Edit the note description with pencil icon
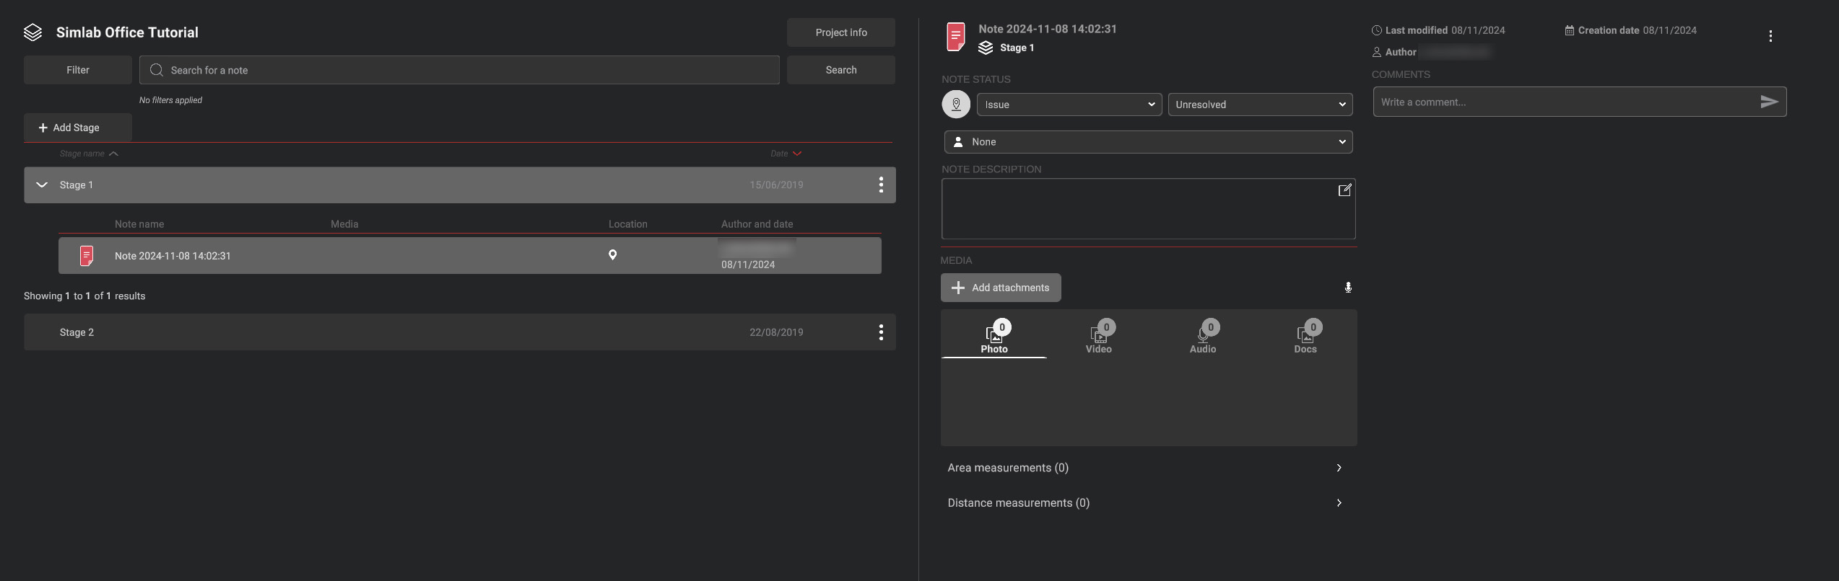 [x=1344, y=190]
